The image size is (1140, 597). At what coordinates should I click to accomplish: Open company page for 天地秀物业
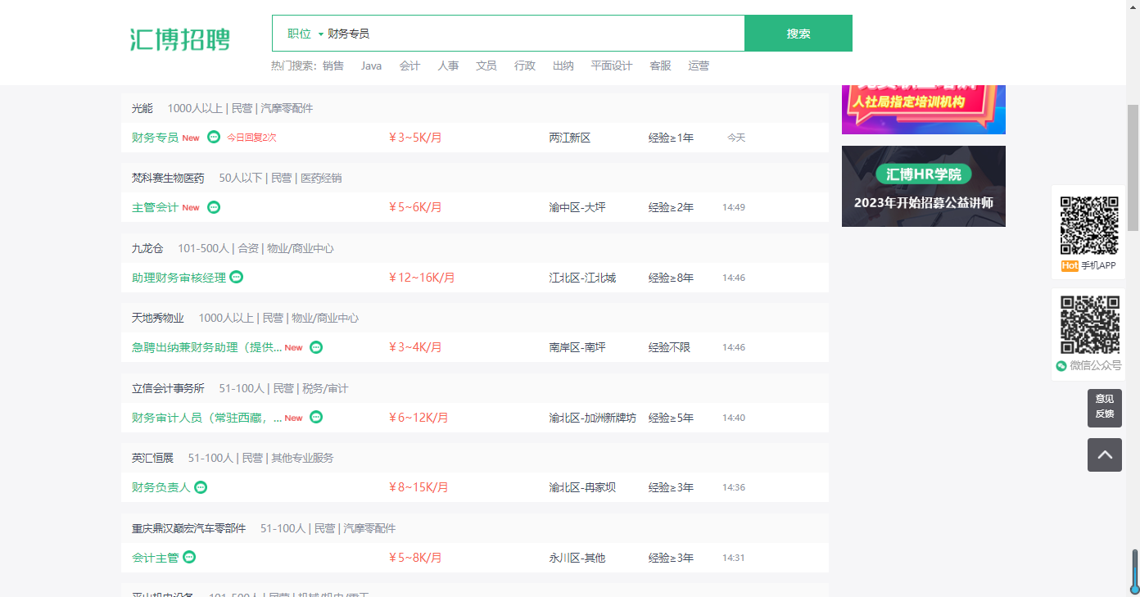[158, 318]
